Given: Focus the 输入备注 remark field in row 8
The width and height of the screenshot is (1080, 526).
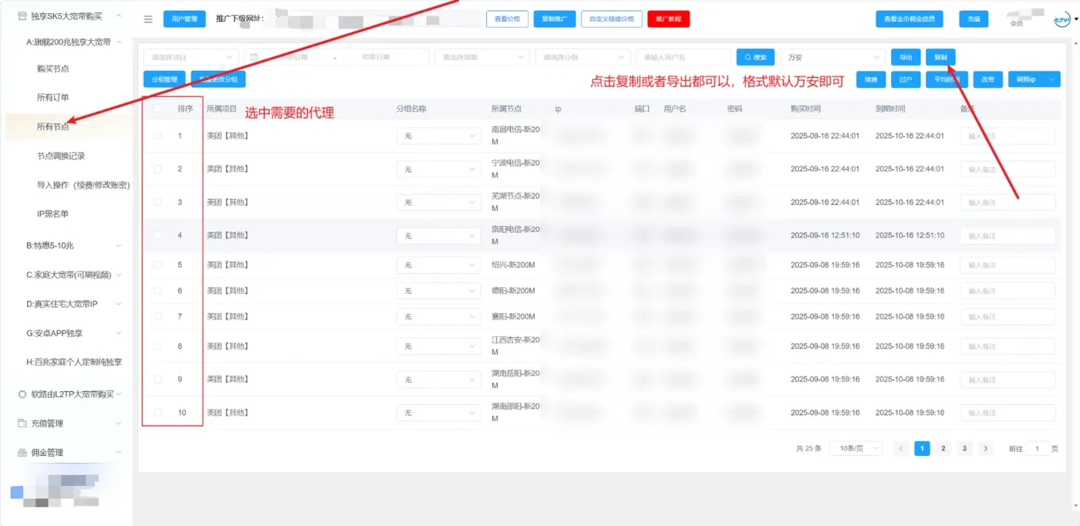Looking at the screenshot, I should 1007,346.
